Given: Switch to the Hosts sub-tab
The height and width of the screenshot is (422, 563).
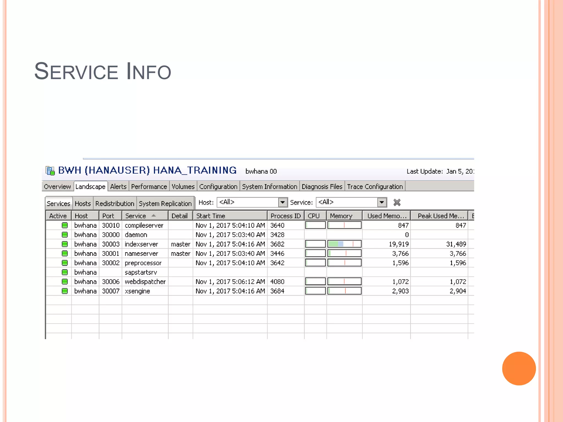Looking at the screenshot, I should [83, 204].
